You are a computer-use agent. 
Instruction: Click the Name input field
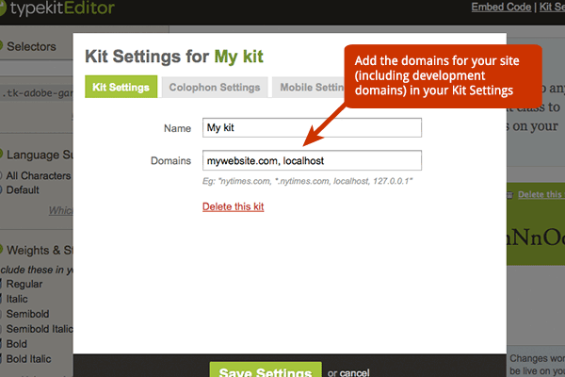pyautogui.click(x=312, y=127)
